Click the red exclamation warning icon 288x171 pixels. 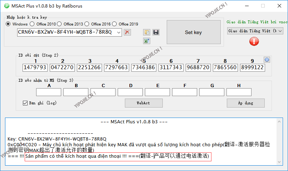coord(254,41)
